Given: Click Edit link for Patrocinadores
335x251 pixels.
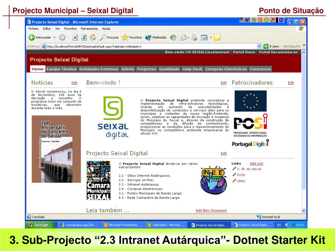Looking at the screenshot, I should pyautogui.click(x=291, y=83).
